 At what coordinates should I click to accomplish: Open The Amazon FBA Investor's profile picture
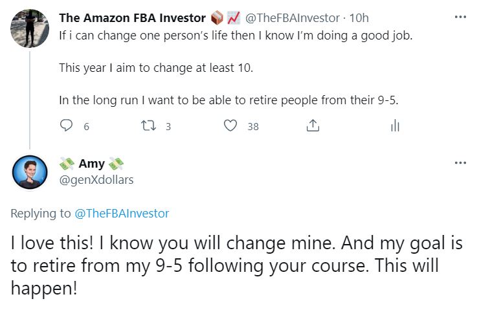30,28
